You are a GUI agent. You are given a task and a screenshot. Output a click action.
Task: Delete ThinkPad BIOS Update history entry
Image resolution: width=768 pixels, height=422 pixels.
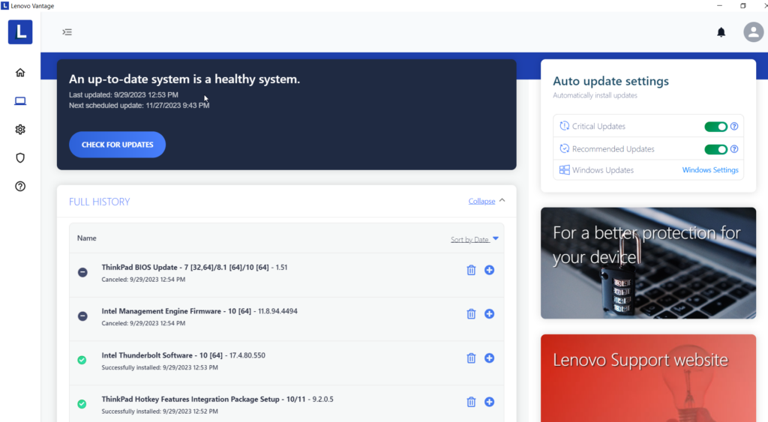point(471,270)
